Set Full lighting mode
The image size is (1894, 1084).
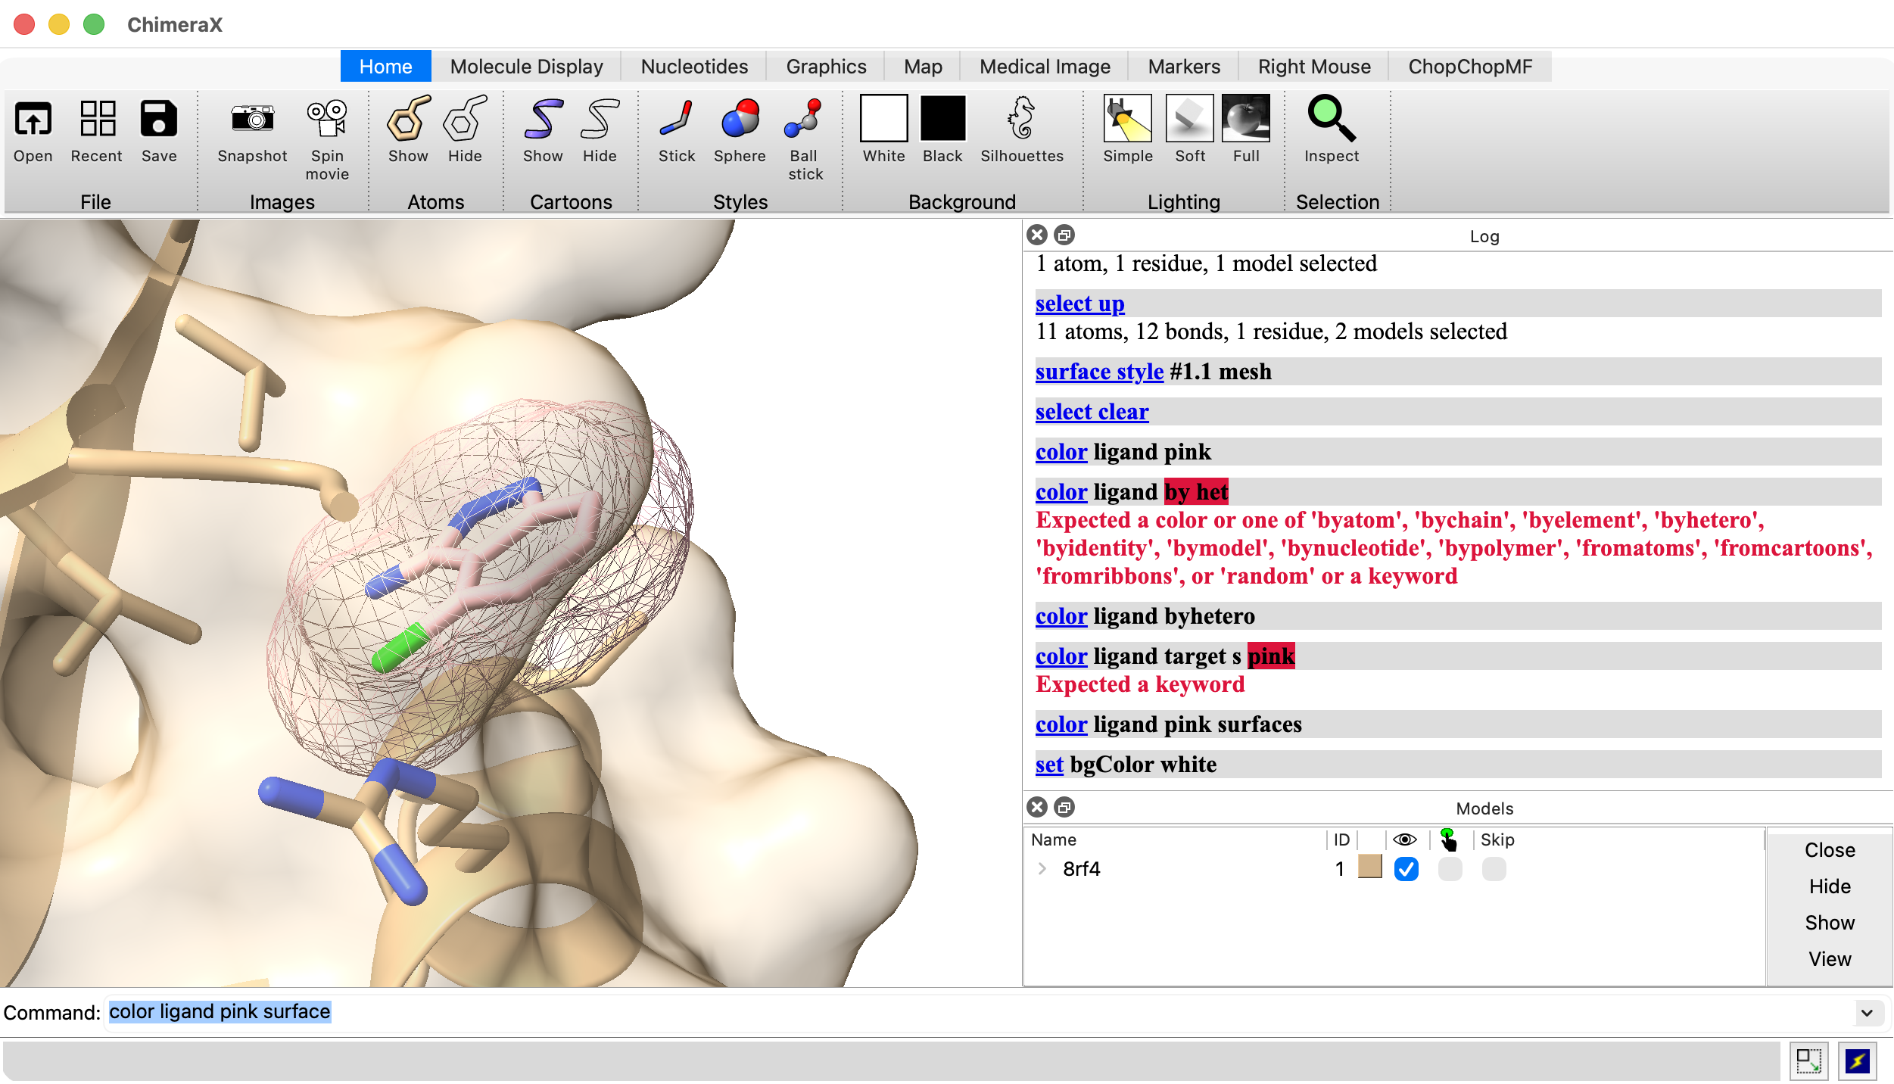pyautogui.click(x=1245, y=120)
